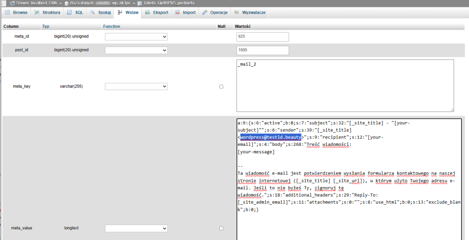Screen dimensions: 469x240
Task: Toggle the Null checkbox for meta_key
Action: pyautogui.click(x=221, y=86)
